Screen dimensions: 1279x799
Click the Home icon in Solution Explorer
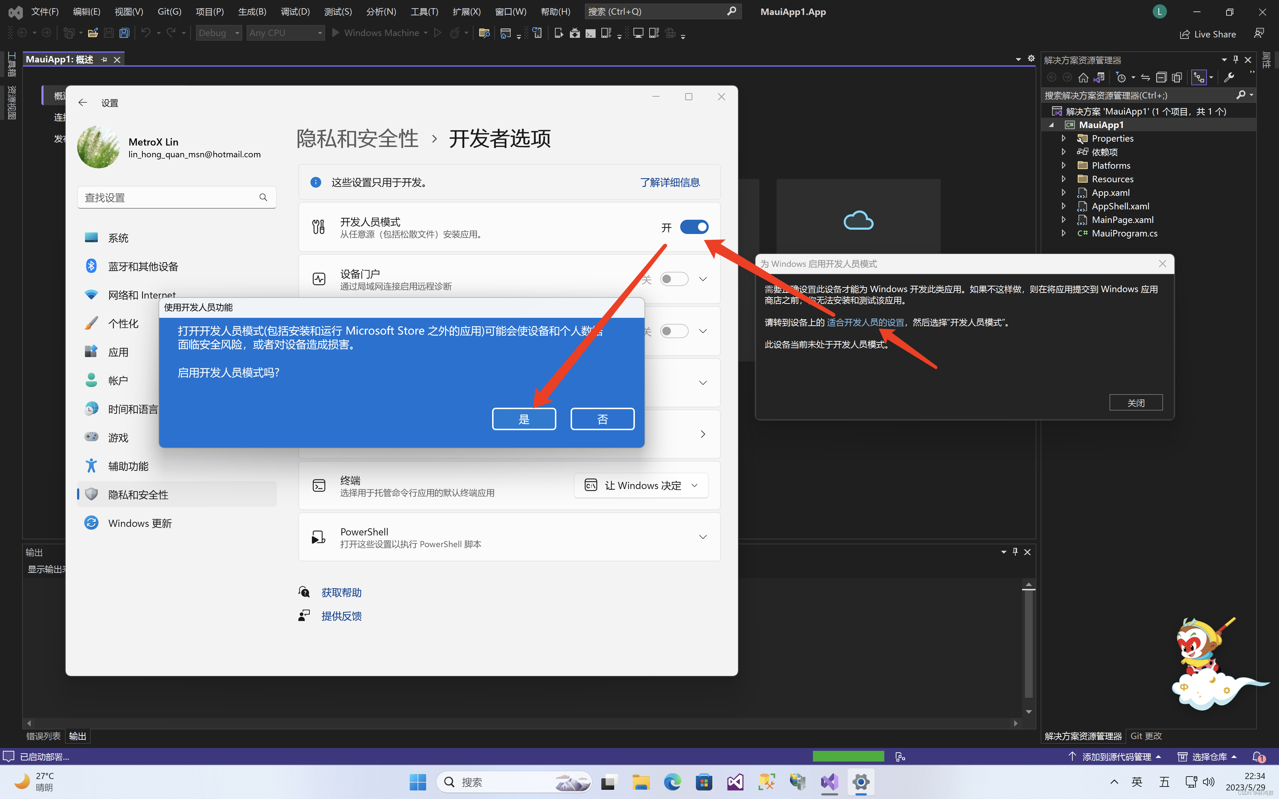point(1084,77)
